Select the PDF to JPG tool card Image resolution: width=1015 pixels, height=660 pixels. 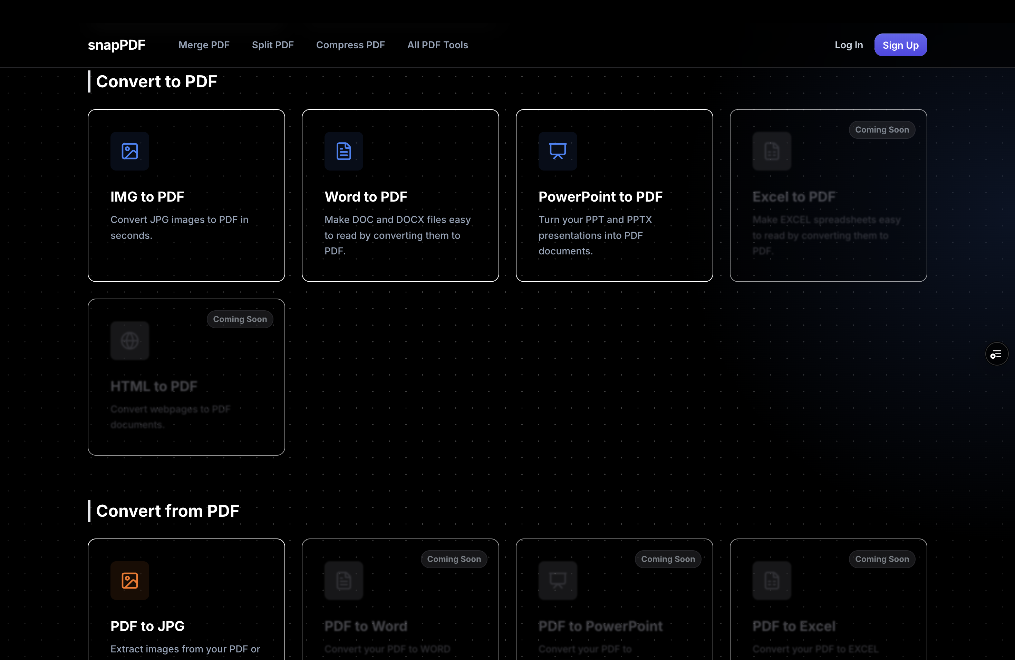point(186,605)
